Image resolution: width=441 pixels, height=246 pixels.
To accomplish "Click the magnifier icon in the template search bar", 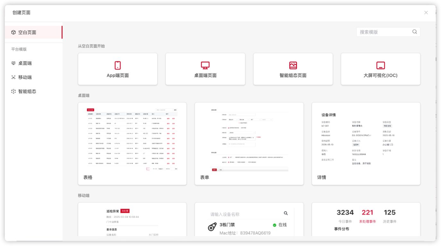I will coord(414,32).
